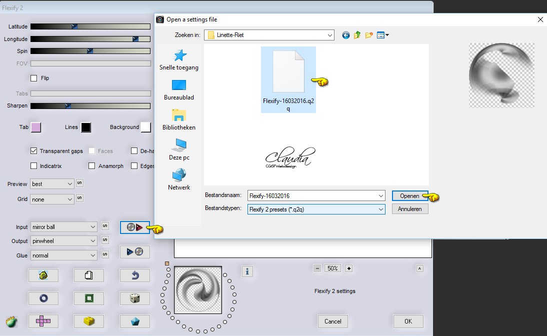Expand the Zoeken in folder dropdown

[x=329, y=35]
